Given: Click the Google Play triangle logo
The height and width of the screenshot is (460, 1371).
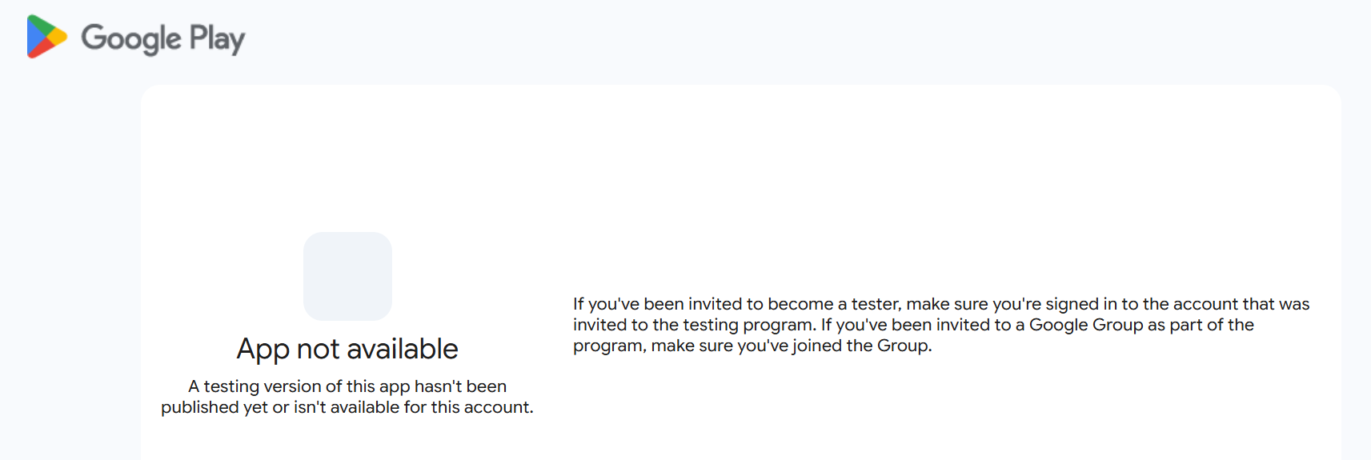Looking at the screenshot, I should (46, 37).
